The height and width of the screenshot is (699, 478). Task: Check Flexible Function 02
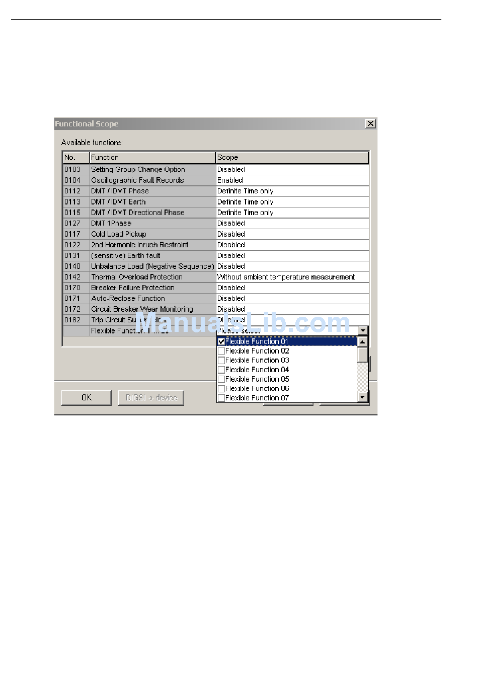(221, 351)
